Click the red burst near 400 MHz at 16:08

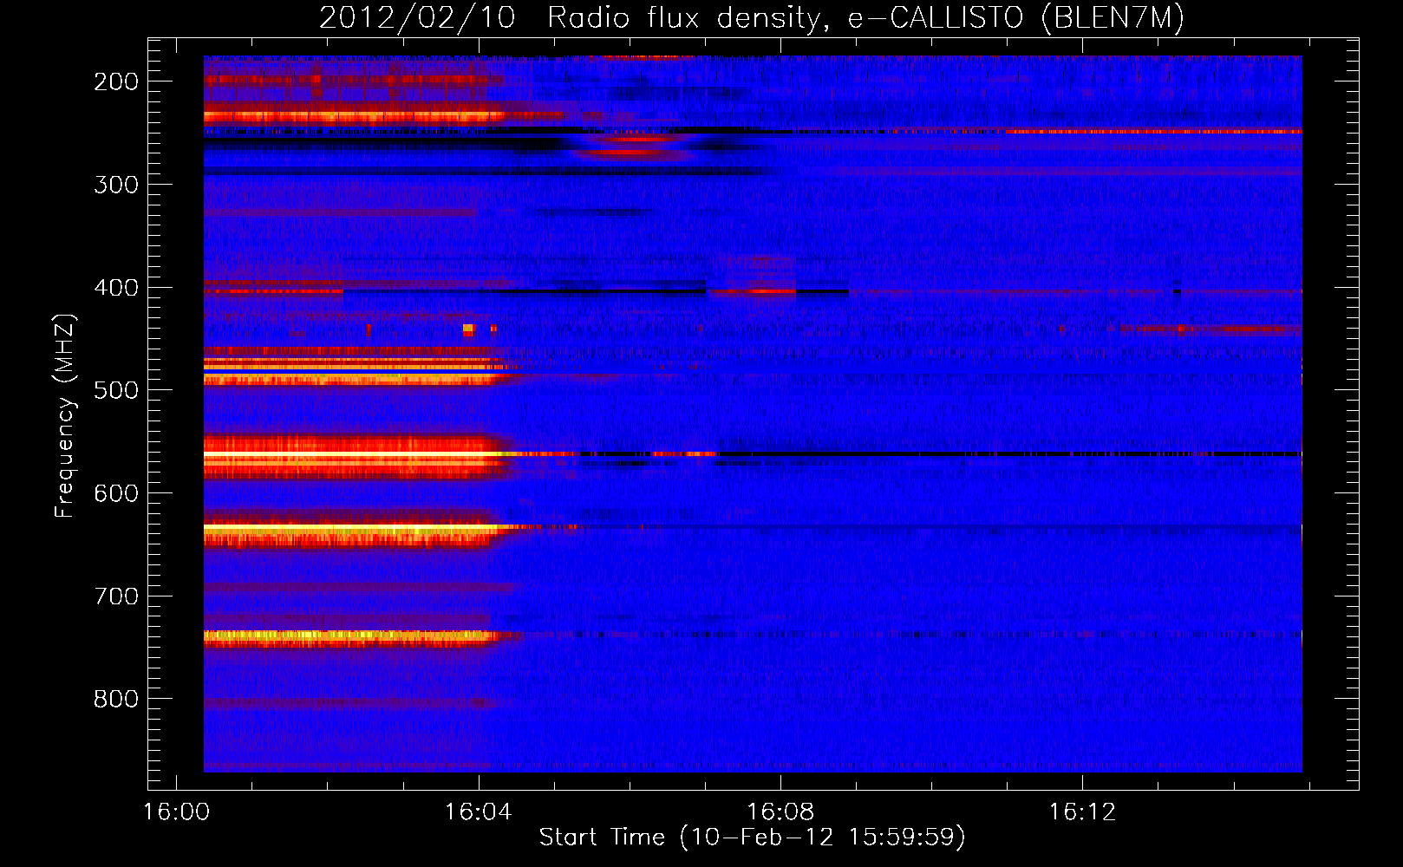point(753,292)
